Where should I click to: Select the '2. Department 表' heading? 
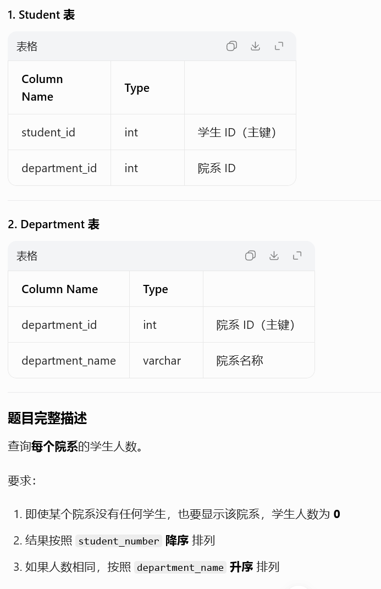tap(54, 224)
